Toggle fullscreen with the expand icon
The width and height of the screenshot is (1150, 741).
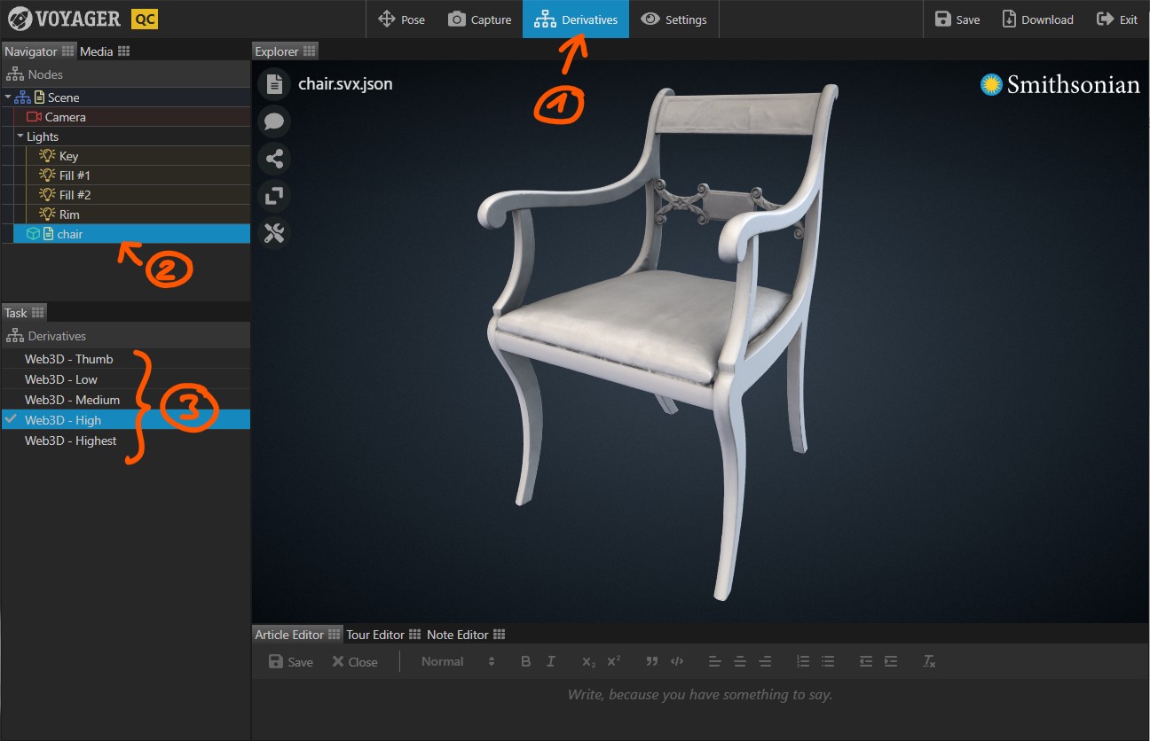pyautogui.click(x=274, y=196)
